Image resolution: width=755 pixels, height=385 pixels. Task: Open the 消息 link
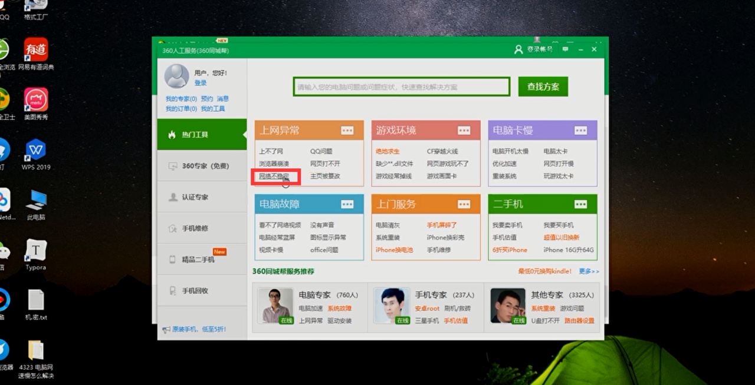coord(222,99)
